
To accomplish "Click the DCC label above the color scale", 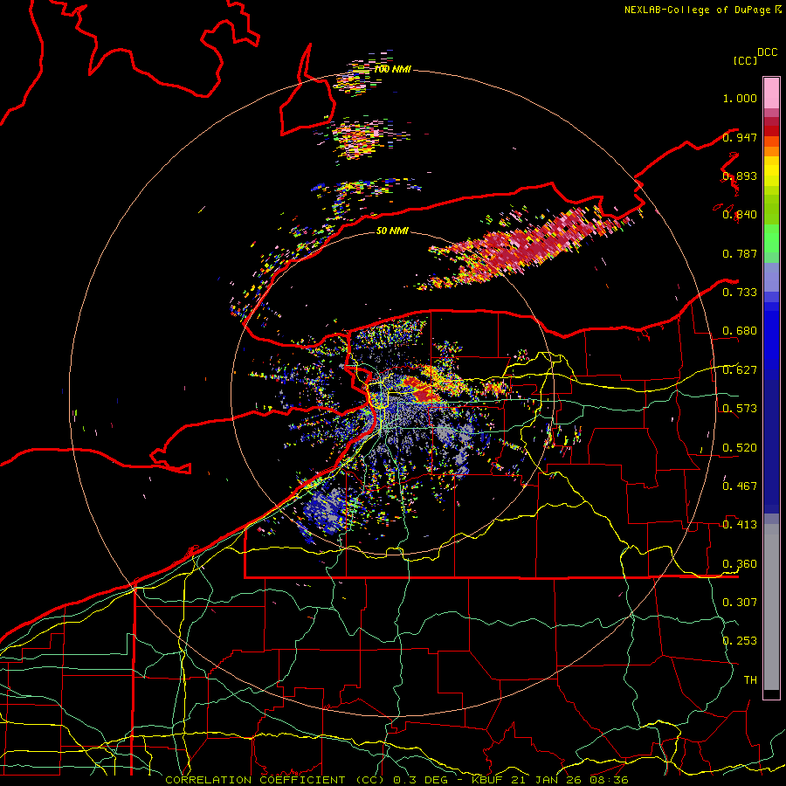I will click(767, 52).
